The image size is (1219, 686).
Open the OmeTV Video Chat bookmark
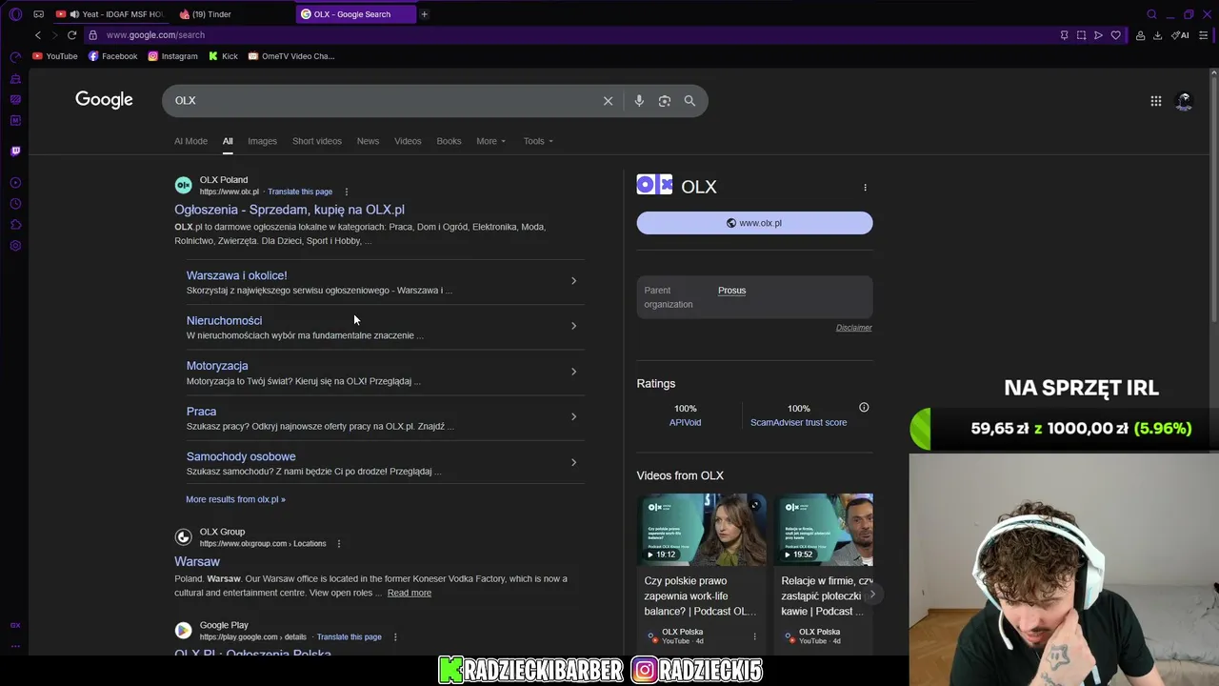pyautogui.click(x=291, y=56)
